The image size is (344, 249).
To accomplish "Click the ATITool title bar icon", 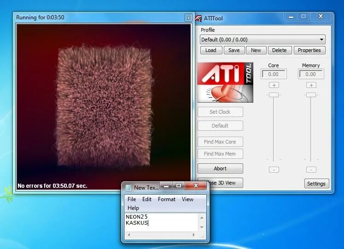I will click(x=198, y=18).
